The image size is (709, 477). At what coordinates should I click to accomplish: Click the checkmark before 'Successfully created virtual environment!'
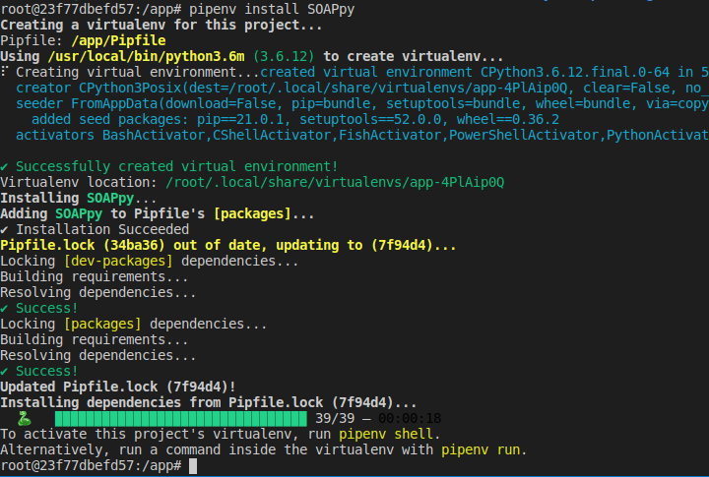(x=5, y=166)
